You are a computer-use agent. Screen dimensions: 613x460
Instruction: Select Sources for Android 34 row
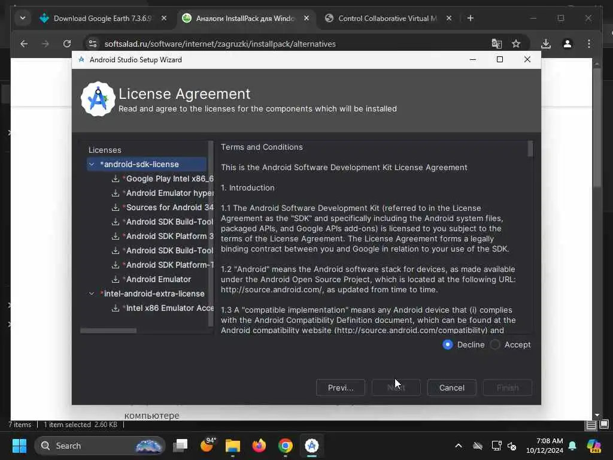pos(168,208)
